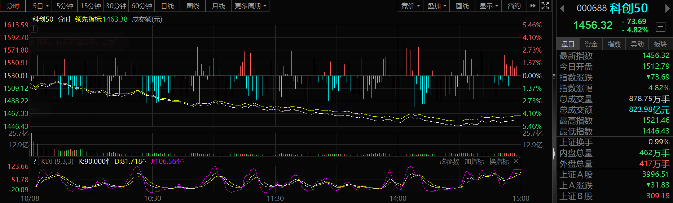This screenshot has width=673, height=203.
Task: Click the 14:00 time axis marker
Action: tap(398, 198)
